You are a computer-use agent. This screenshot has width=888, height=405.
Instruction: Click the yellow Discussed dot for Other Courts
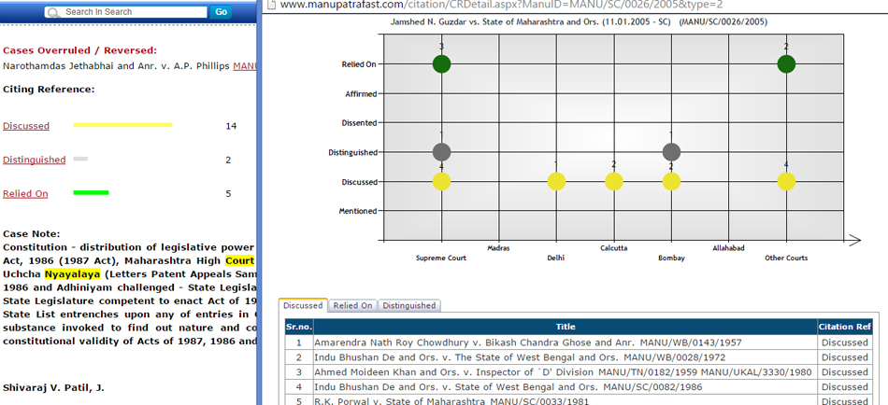click(786, 182)
